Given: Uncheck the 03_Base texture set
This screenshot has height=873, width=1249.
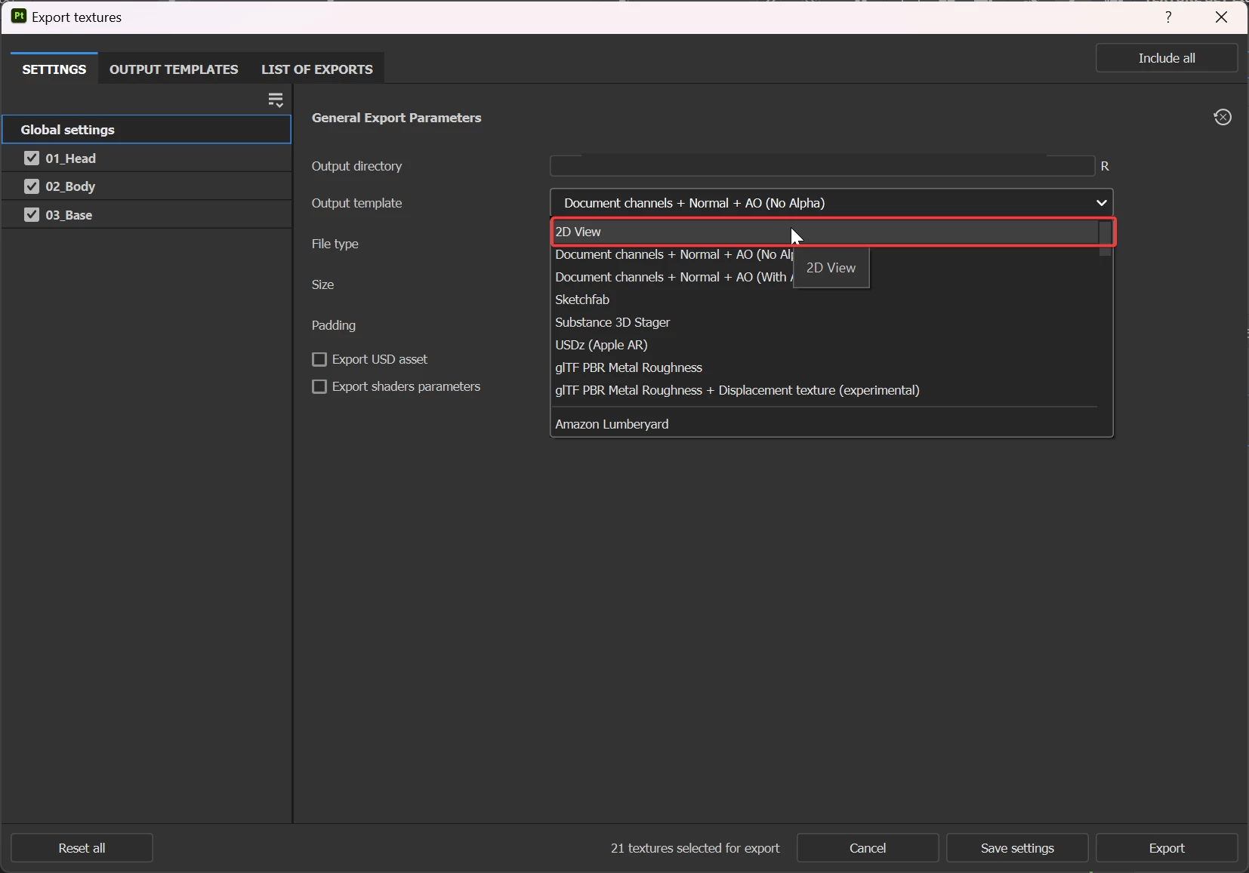Looking at the screenshot, I should point(32,214).
